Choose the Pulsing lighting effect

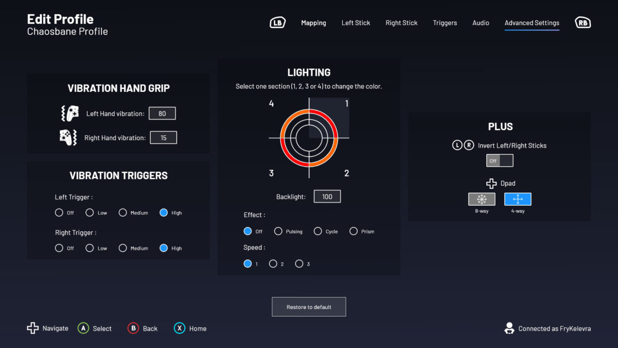278,231
